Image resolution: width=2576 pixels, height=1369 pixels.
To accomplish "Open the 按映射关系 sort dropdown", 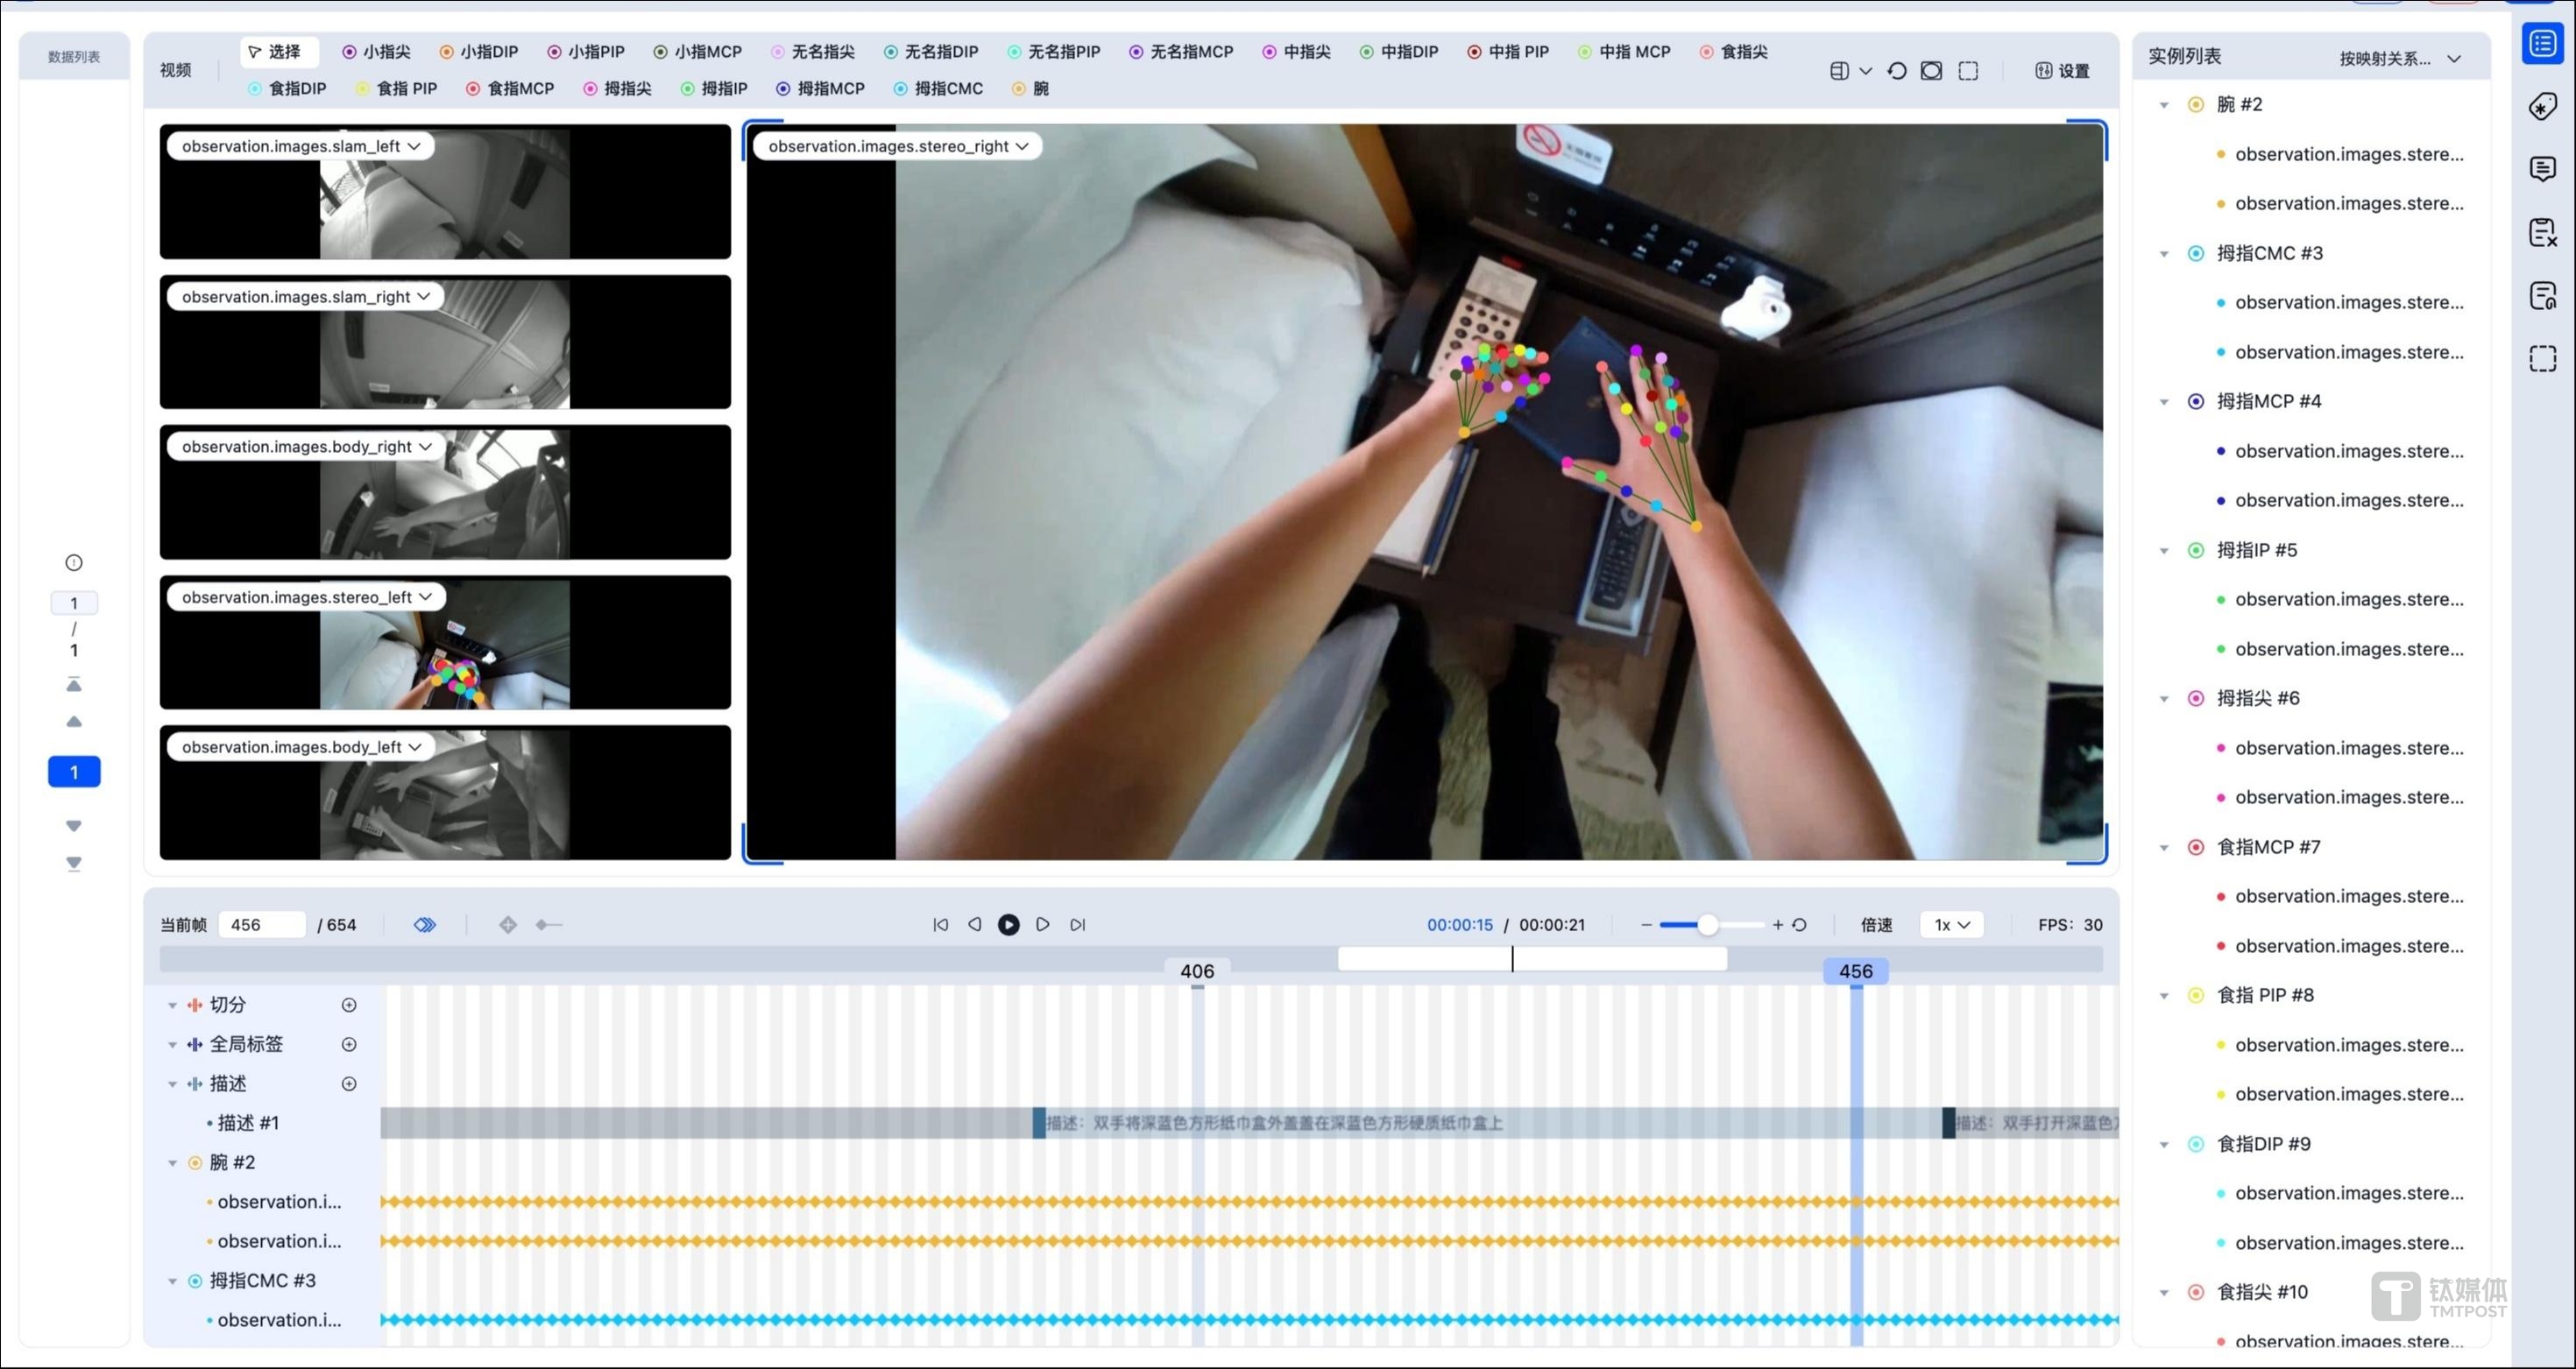I will click(2399, 58).
